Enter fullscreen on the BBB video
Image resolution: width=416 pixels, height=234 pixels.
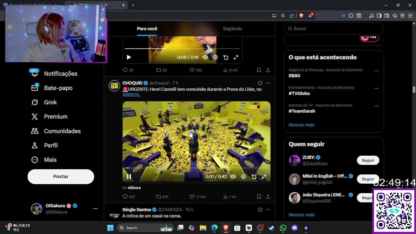click(264, 176)
